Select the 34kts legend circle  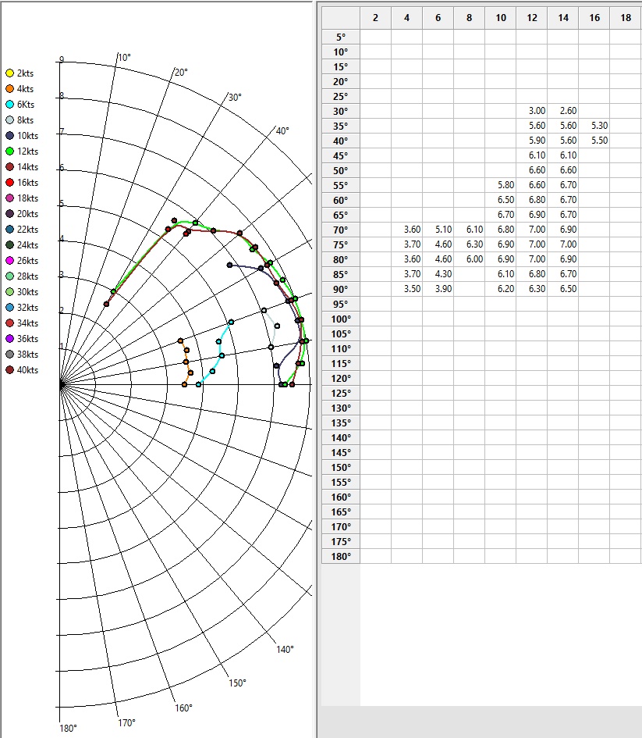coord(9,323)
